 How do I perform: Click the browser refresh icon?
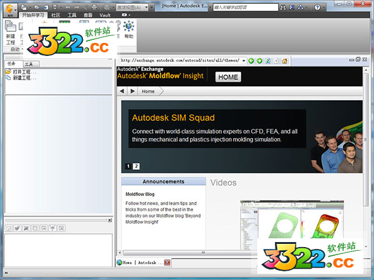pyautogui.click(x=268, y=61)
